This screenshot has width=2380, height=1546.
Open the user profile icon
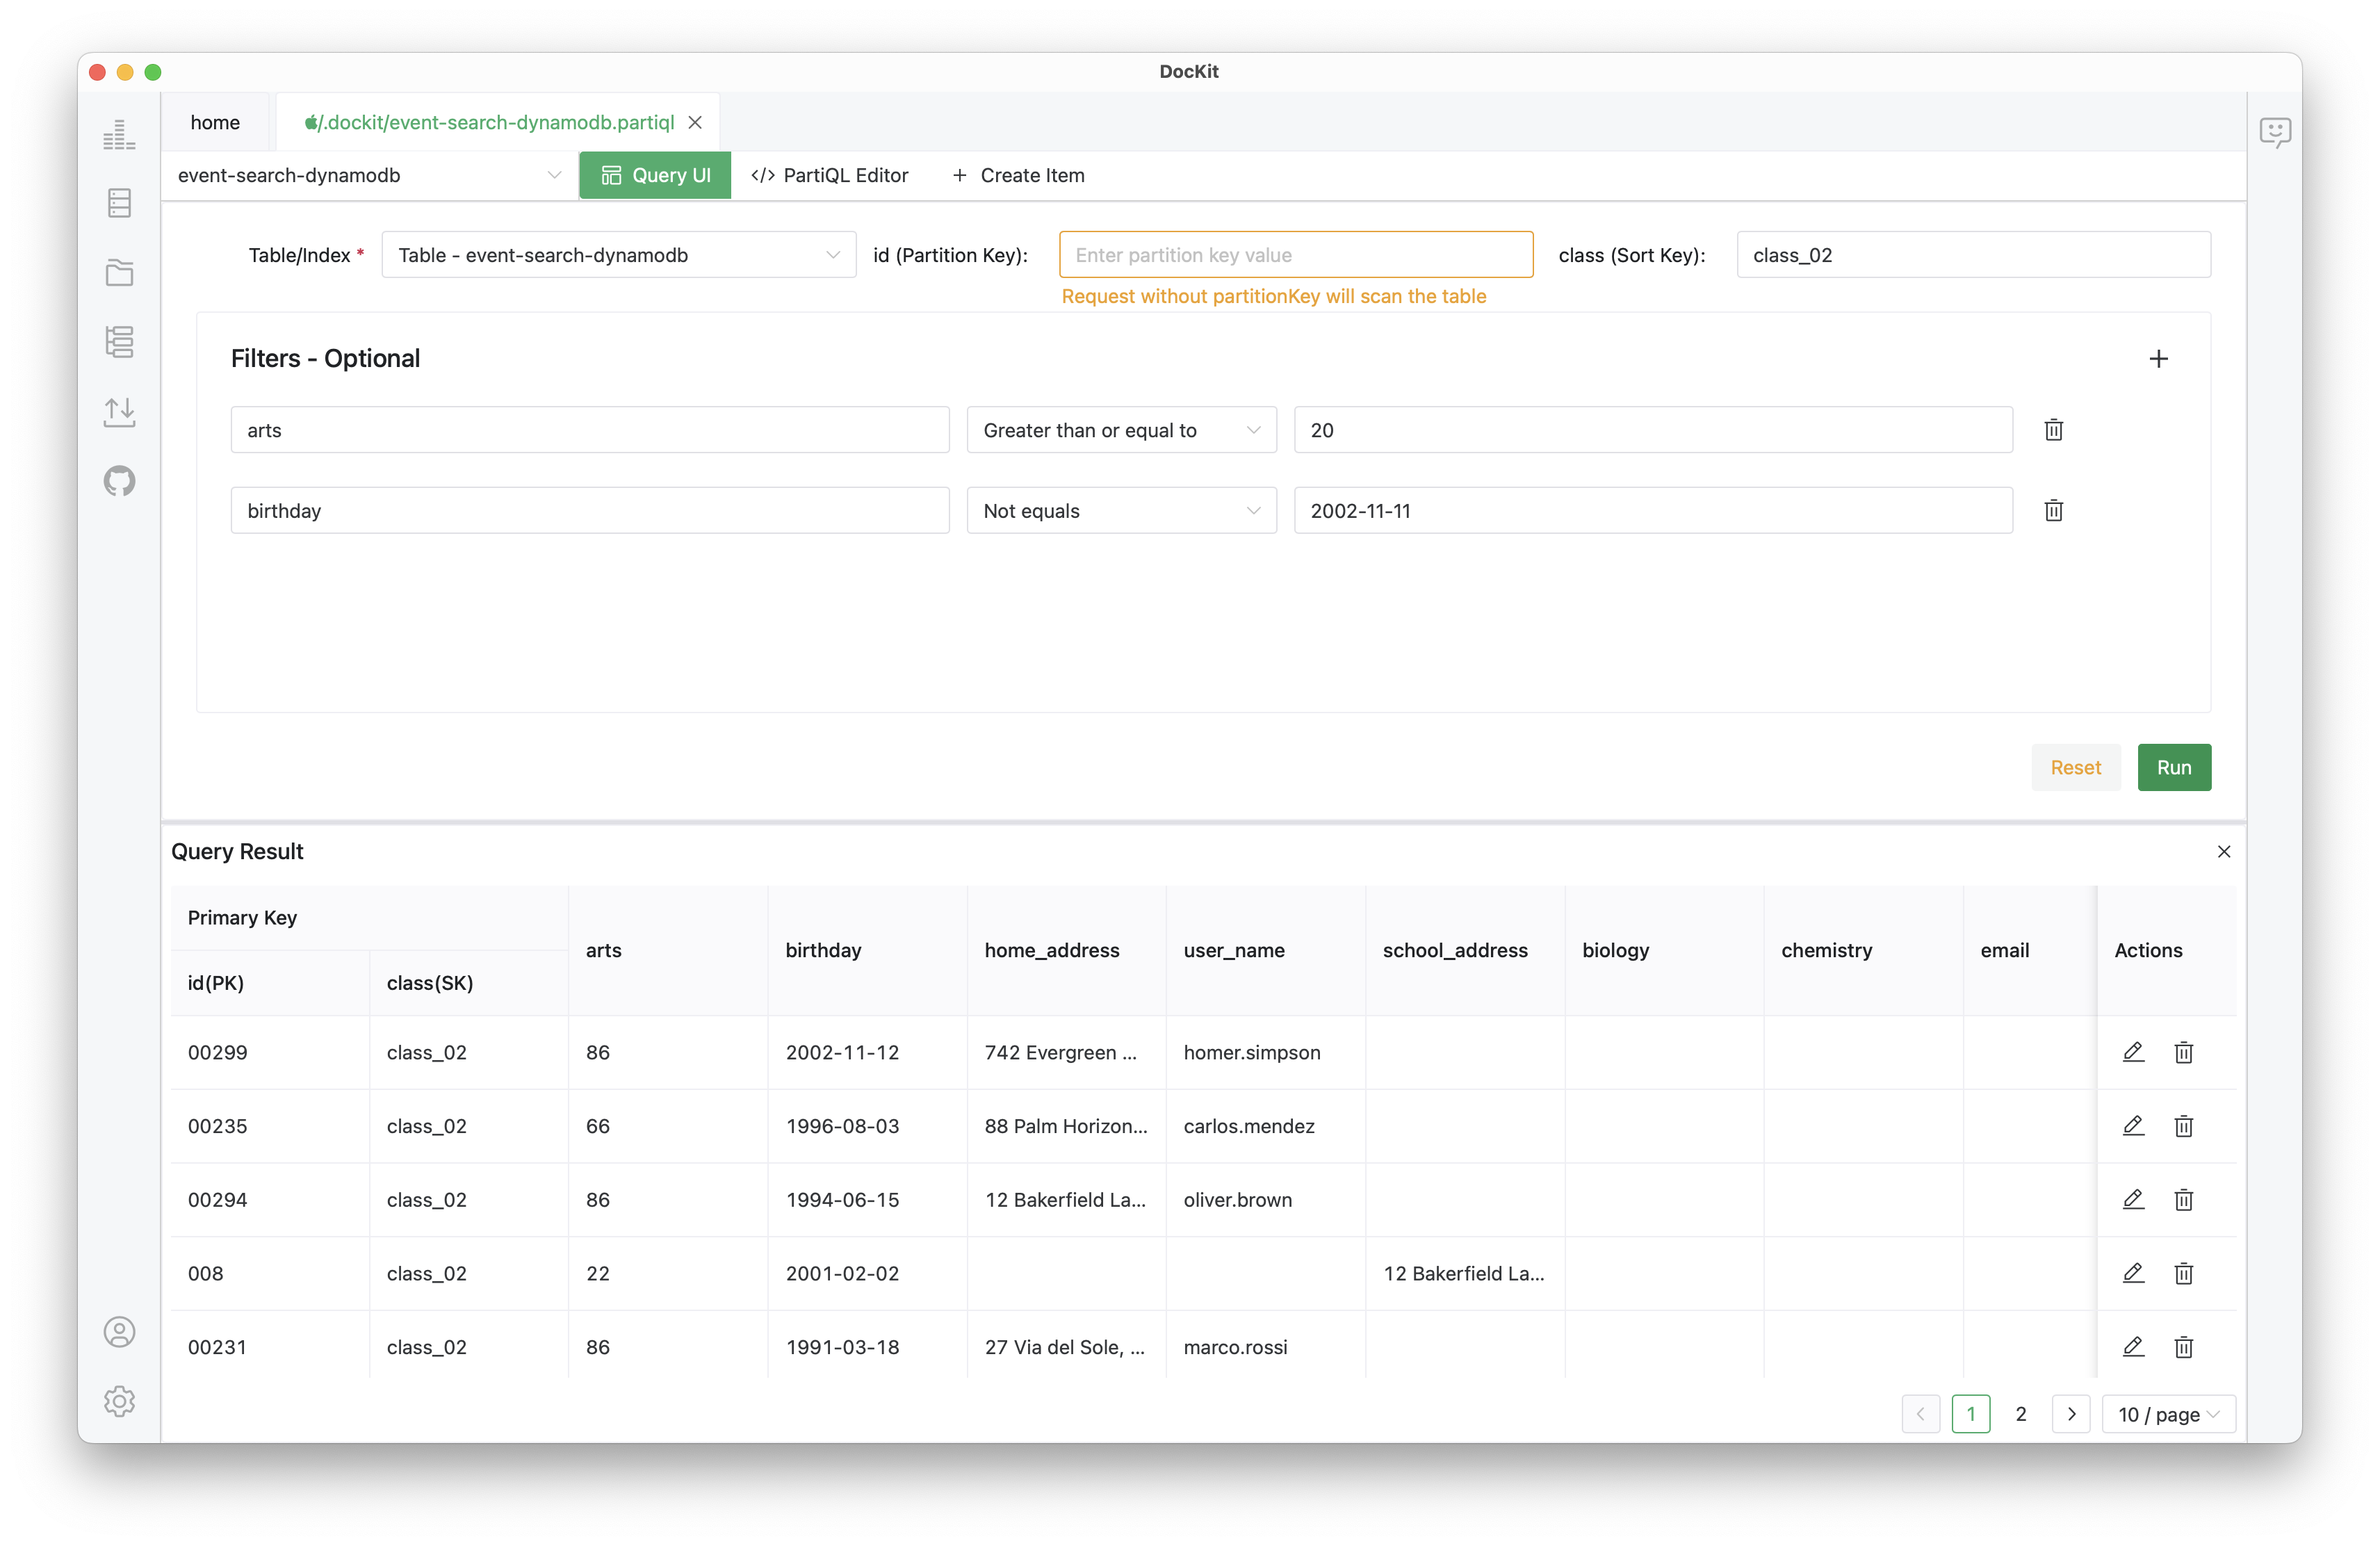pos(119,1332)
